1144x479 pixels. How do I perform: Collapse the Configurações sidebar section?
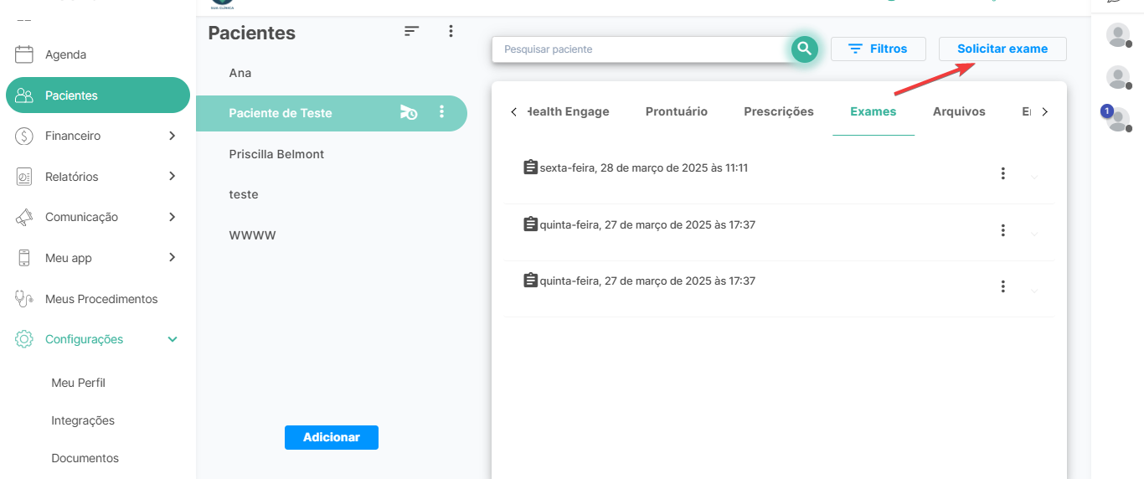click(173, 339)
